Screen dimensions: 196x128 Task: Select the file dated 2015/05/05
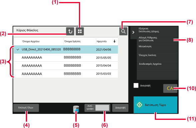click(66, 57)
